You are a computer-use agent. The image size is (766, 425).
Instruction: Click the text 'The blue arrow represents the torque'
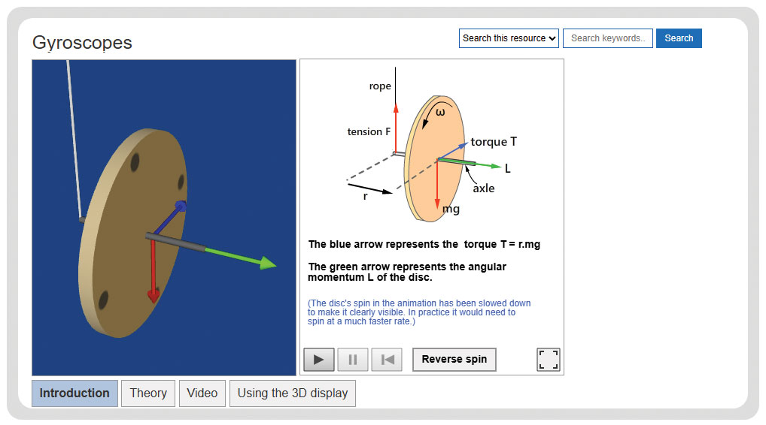[383, 244]
